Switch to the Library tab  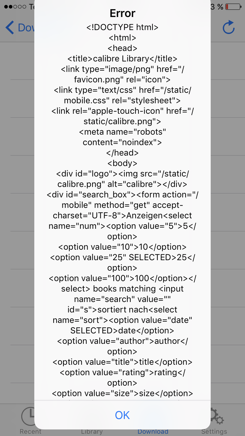(x=92, y=431)
